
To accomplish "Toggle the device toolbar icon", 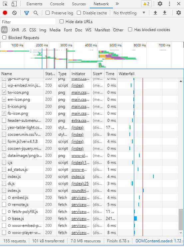I will tap(14, 4).
